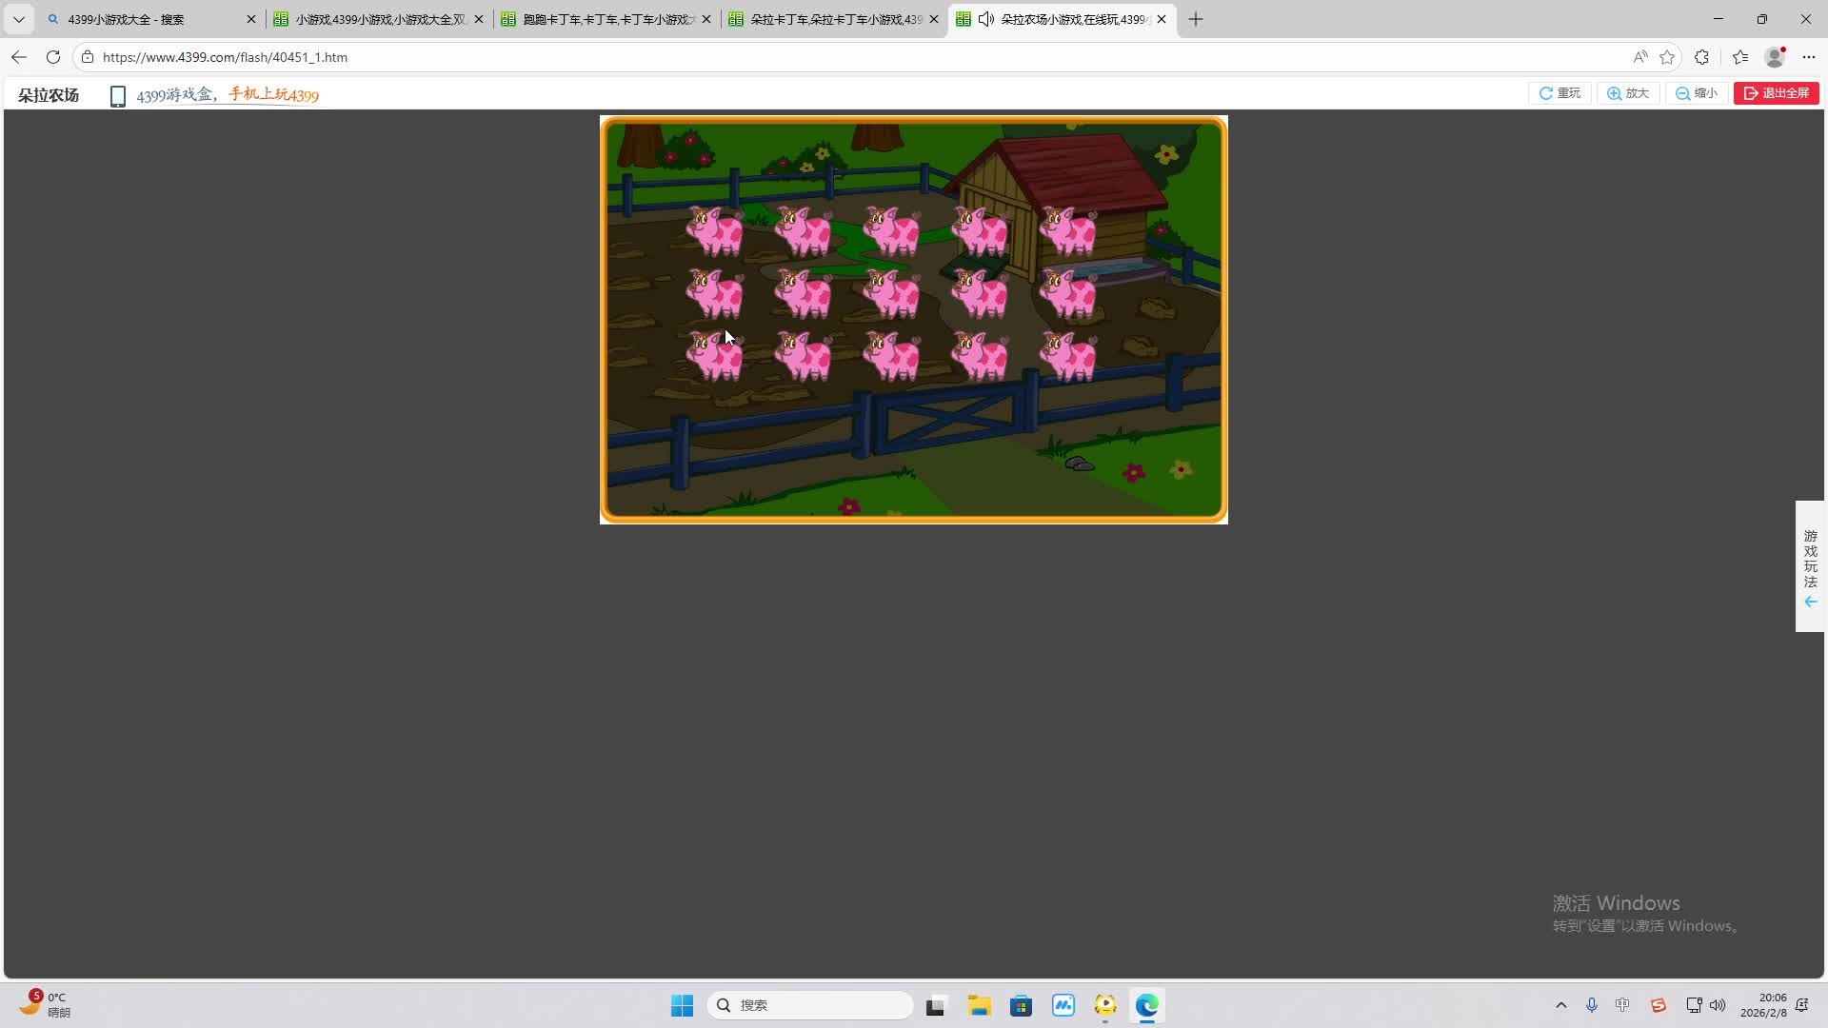The width and height of the screenshot is (1828, 1028).
Task: Expand the 游戏玩法 side panel arrow
Action: point(1810,603)
